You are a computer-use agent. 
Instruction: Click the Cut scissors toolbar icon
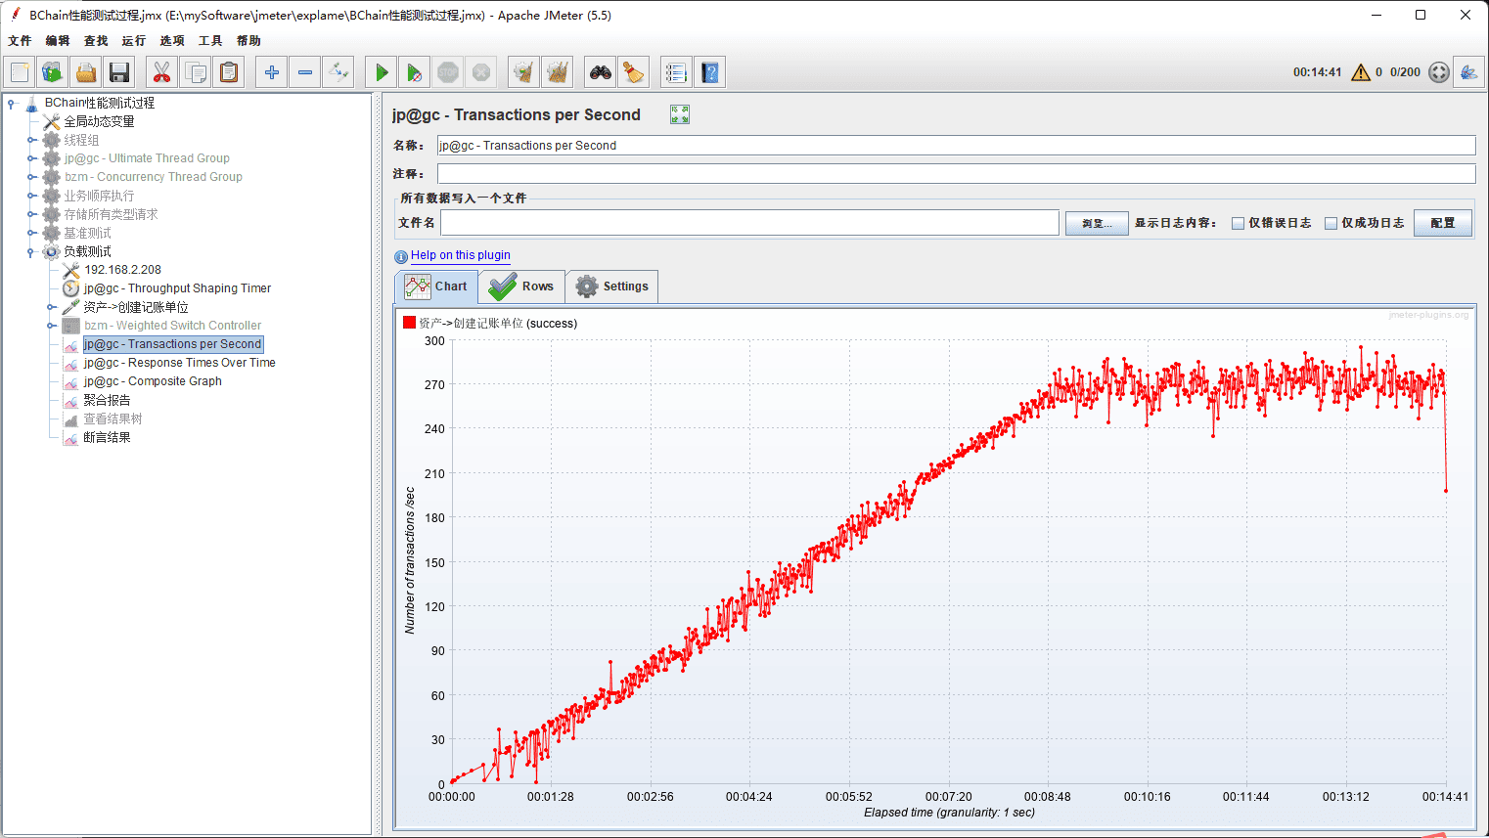161,72
